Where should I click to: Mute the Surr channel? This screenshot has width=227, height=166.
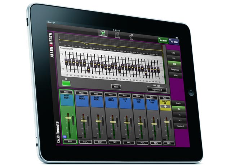pos(151,97)
